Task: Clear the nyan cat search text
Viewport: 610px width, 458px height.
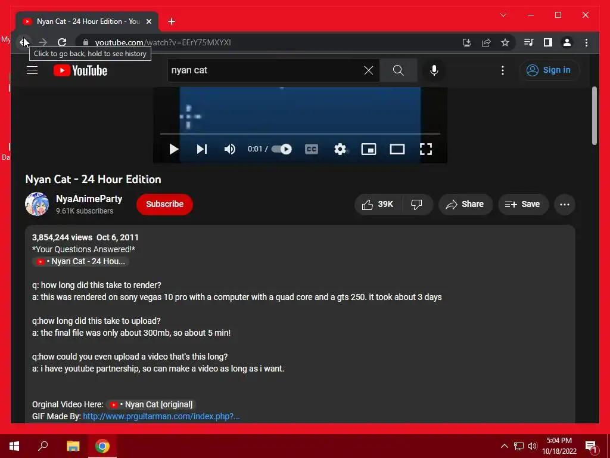Action: coord(368,70)
